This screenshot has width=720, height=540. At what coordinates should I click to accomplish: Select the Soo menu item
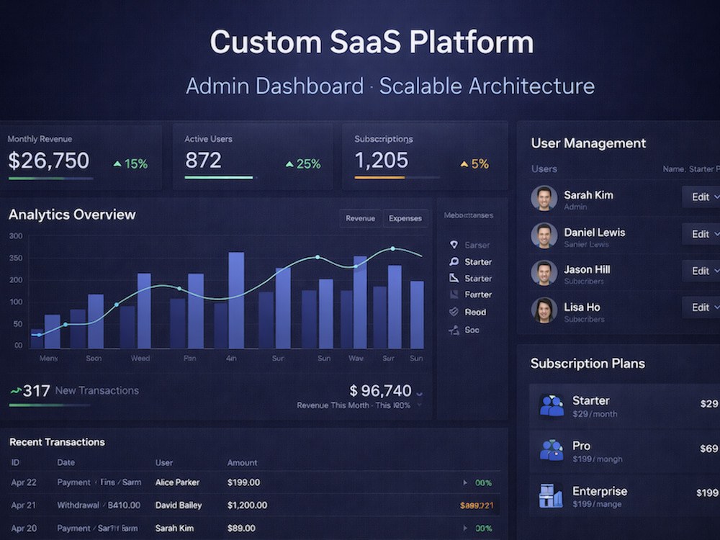[x=464, y=330]
